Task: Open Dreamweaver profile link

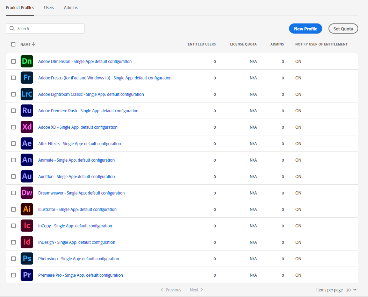Action: coord(81,193)
